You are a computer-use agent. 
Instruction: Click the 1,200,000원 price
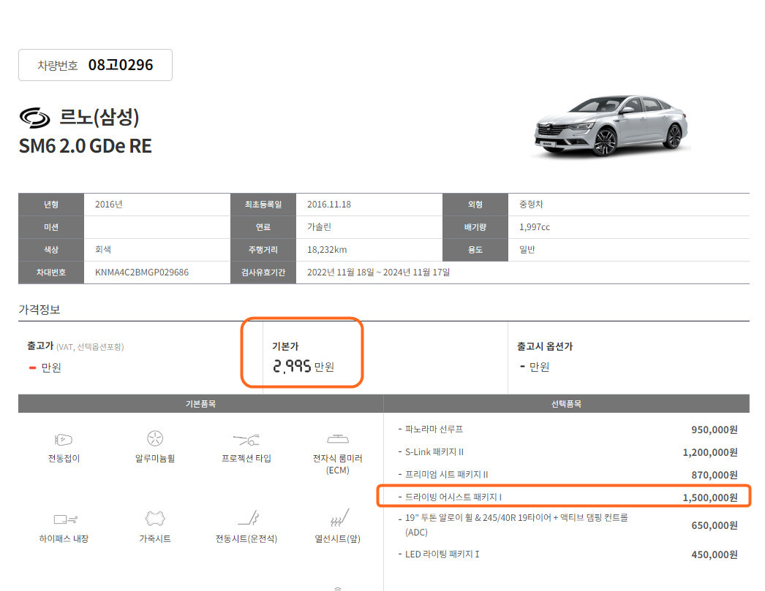pyautogui.click(x=710, y=452)
